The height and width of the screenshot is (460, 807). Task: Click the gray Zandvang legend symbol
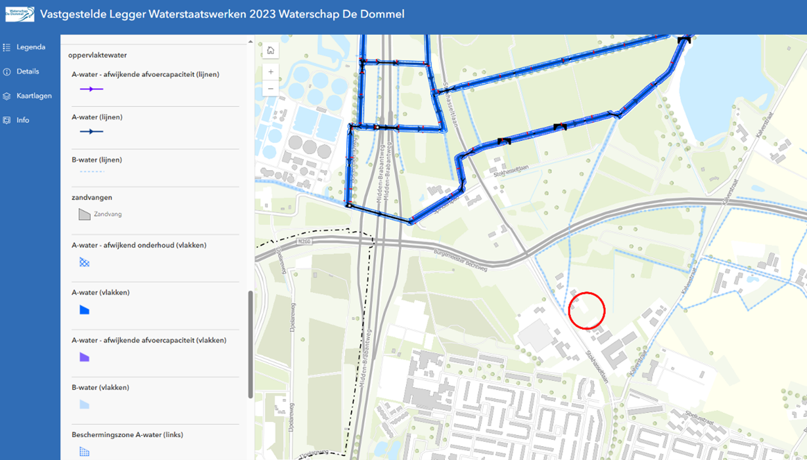coord(84,214)
